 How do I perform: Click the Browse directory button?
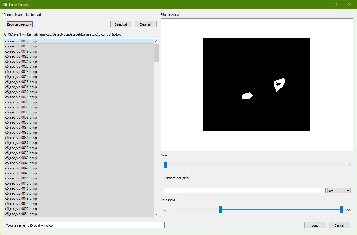[x=19, y=24]
